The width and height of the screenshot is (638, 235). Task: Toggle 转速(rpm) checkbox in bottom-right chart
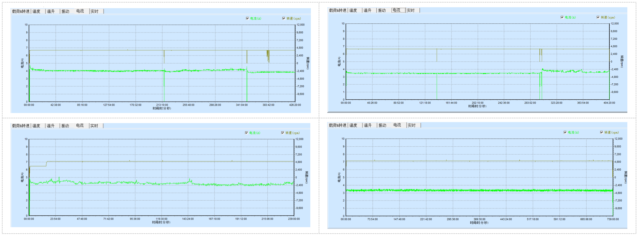[601, 132]
